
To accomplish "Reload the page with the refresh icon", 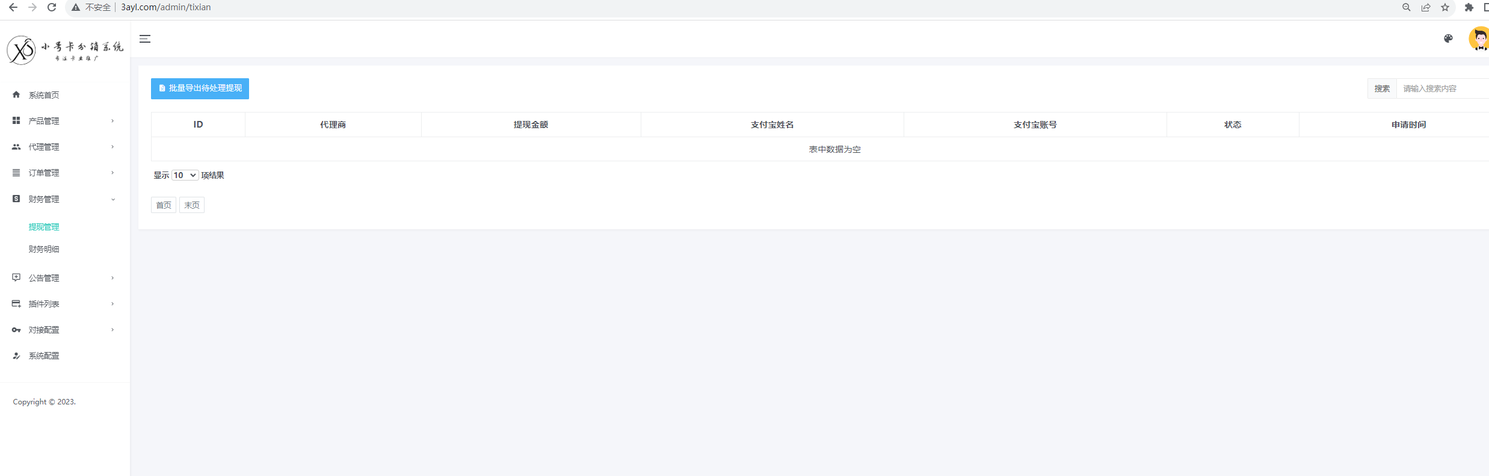I will [52, 7].
